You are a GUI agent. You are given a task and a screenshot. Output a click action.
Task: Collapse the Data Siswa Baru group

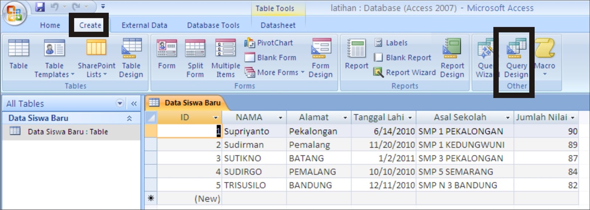pos(129,118)
